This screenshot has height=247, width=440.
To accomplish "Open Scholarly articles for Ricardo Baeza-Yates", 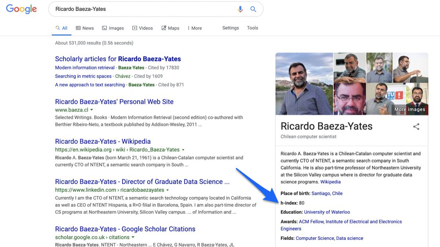I will [x=118, y=59].
